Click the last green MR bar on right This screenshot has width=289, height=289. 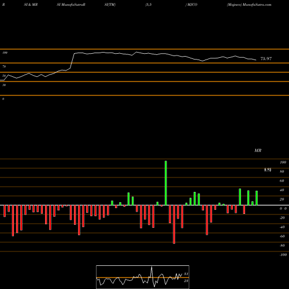coord(257,198)
